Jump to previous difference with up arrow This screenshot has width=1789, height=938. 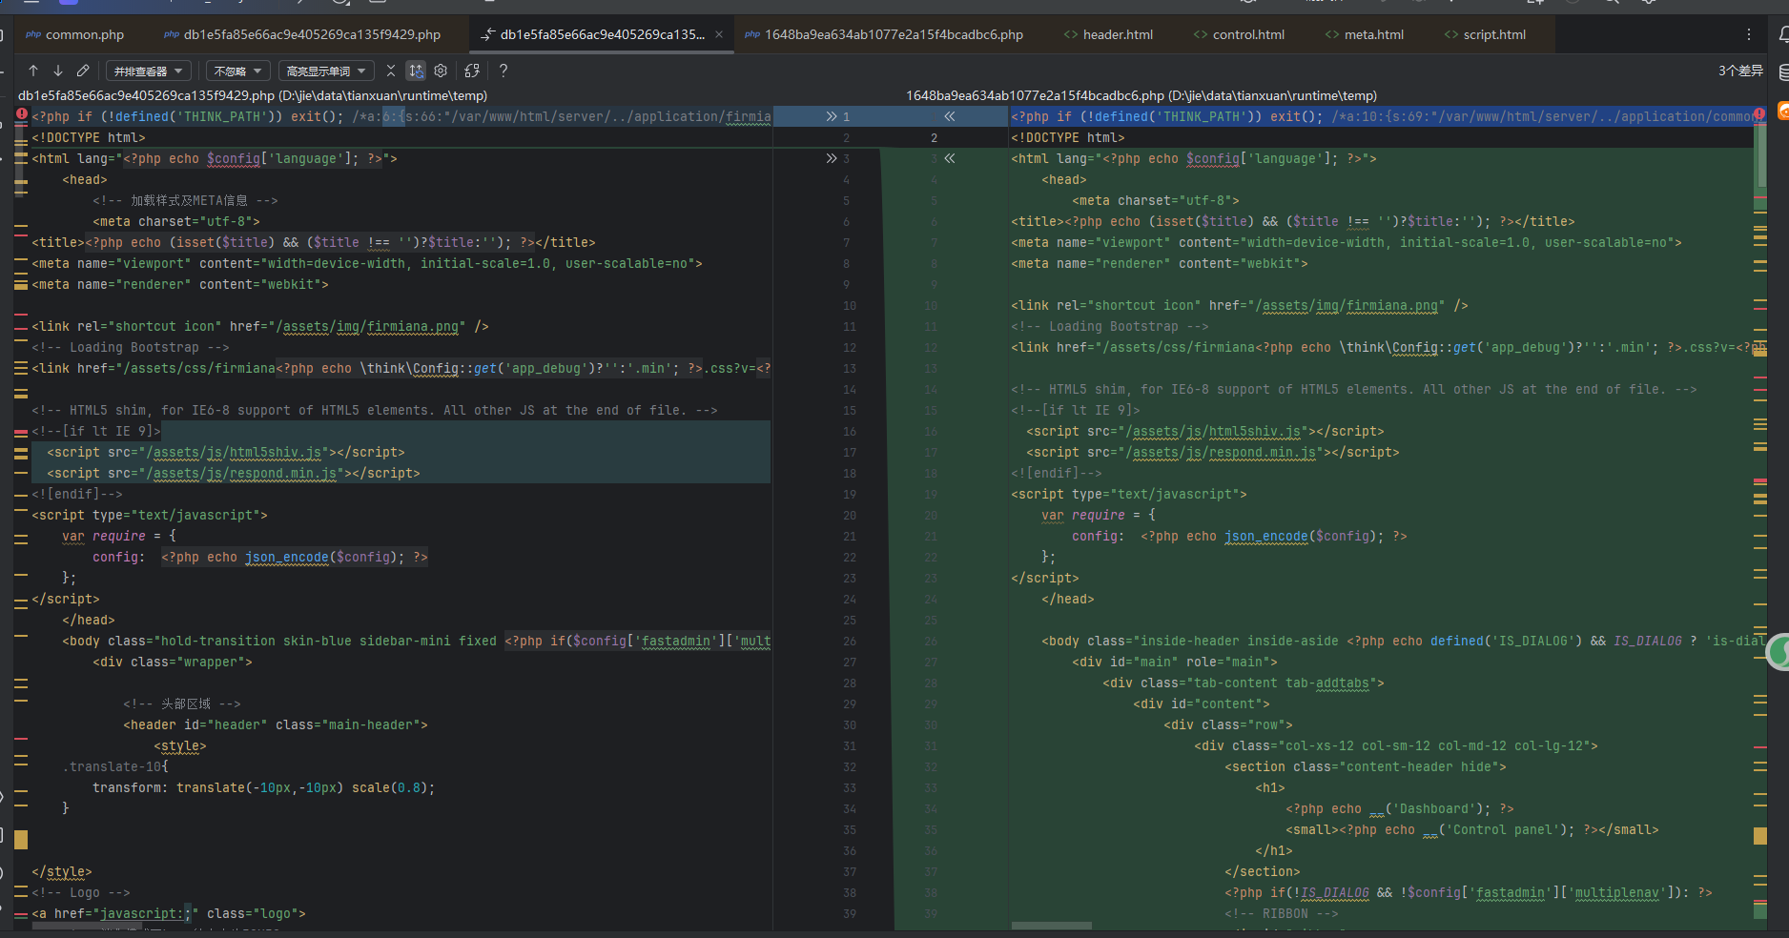(x=33, y=71)
